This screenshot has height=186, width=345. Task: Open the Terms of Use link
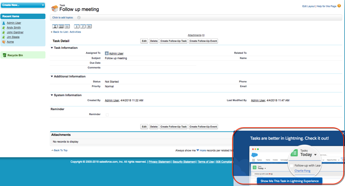pos(206,162)
